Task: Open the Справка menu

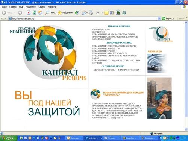Action: (x=52, y=7)
